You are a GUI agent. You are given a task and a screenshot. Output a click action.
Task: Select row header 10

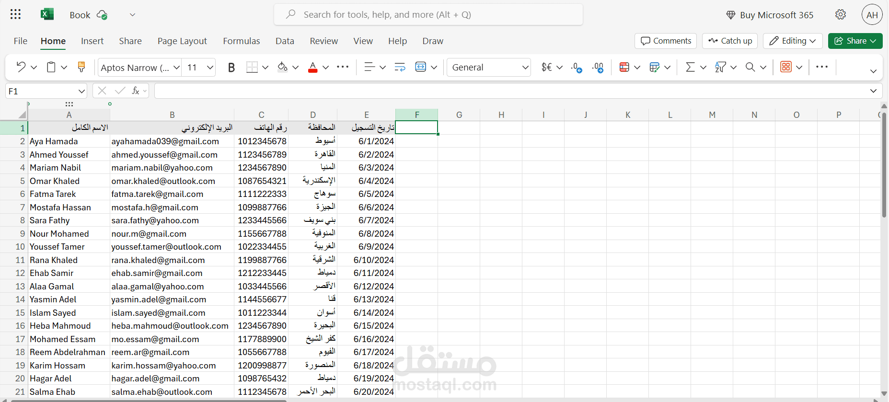[14, 247]
